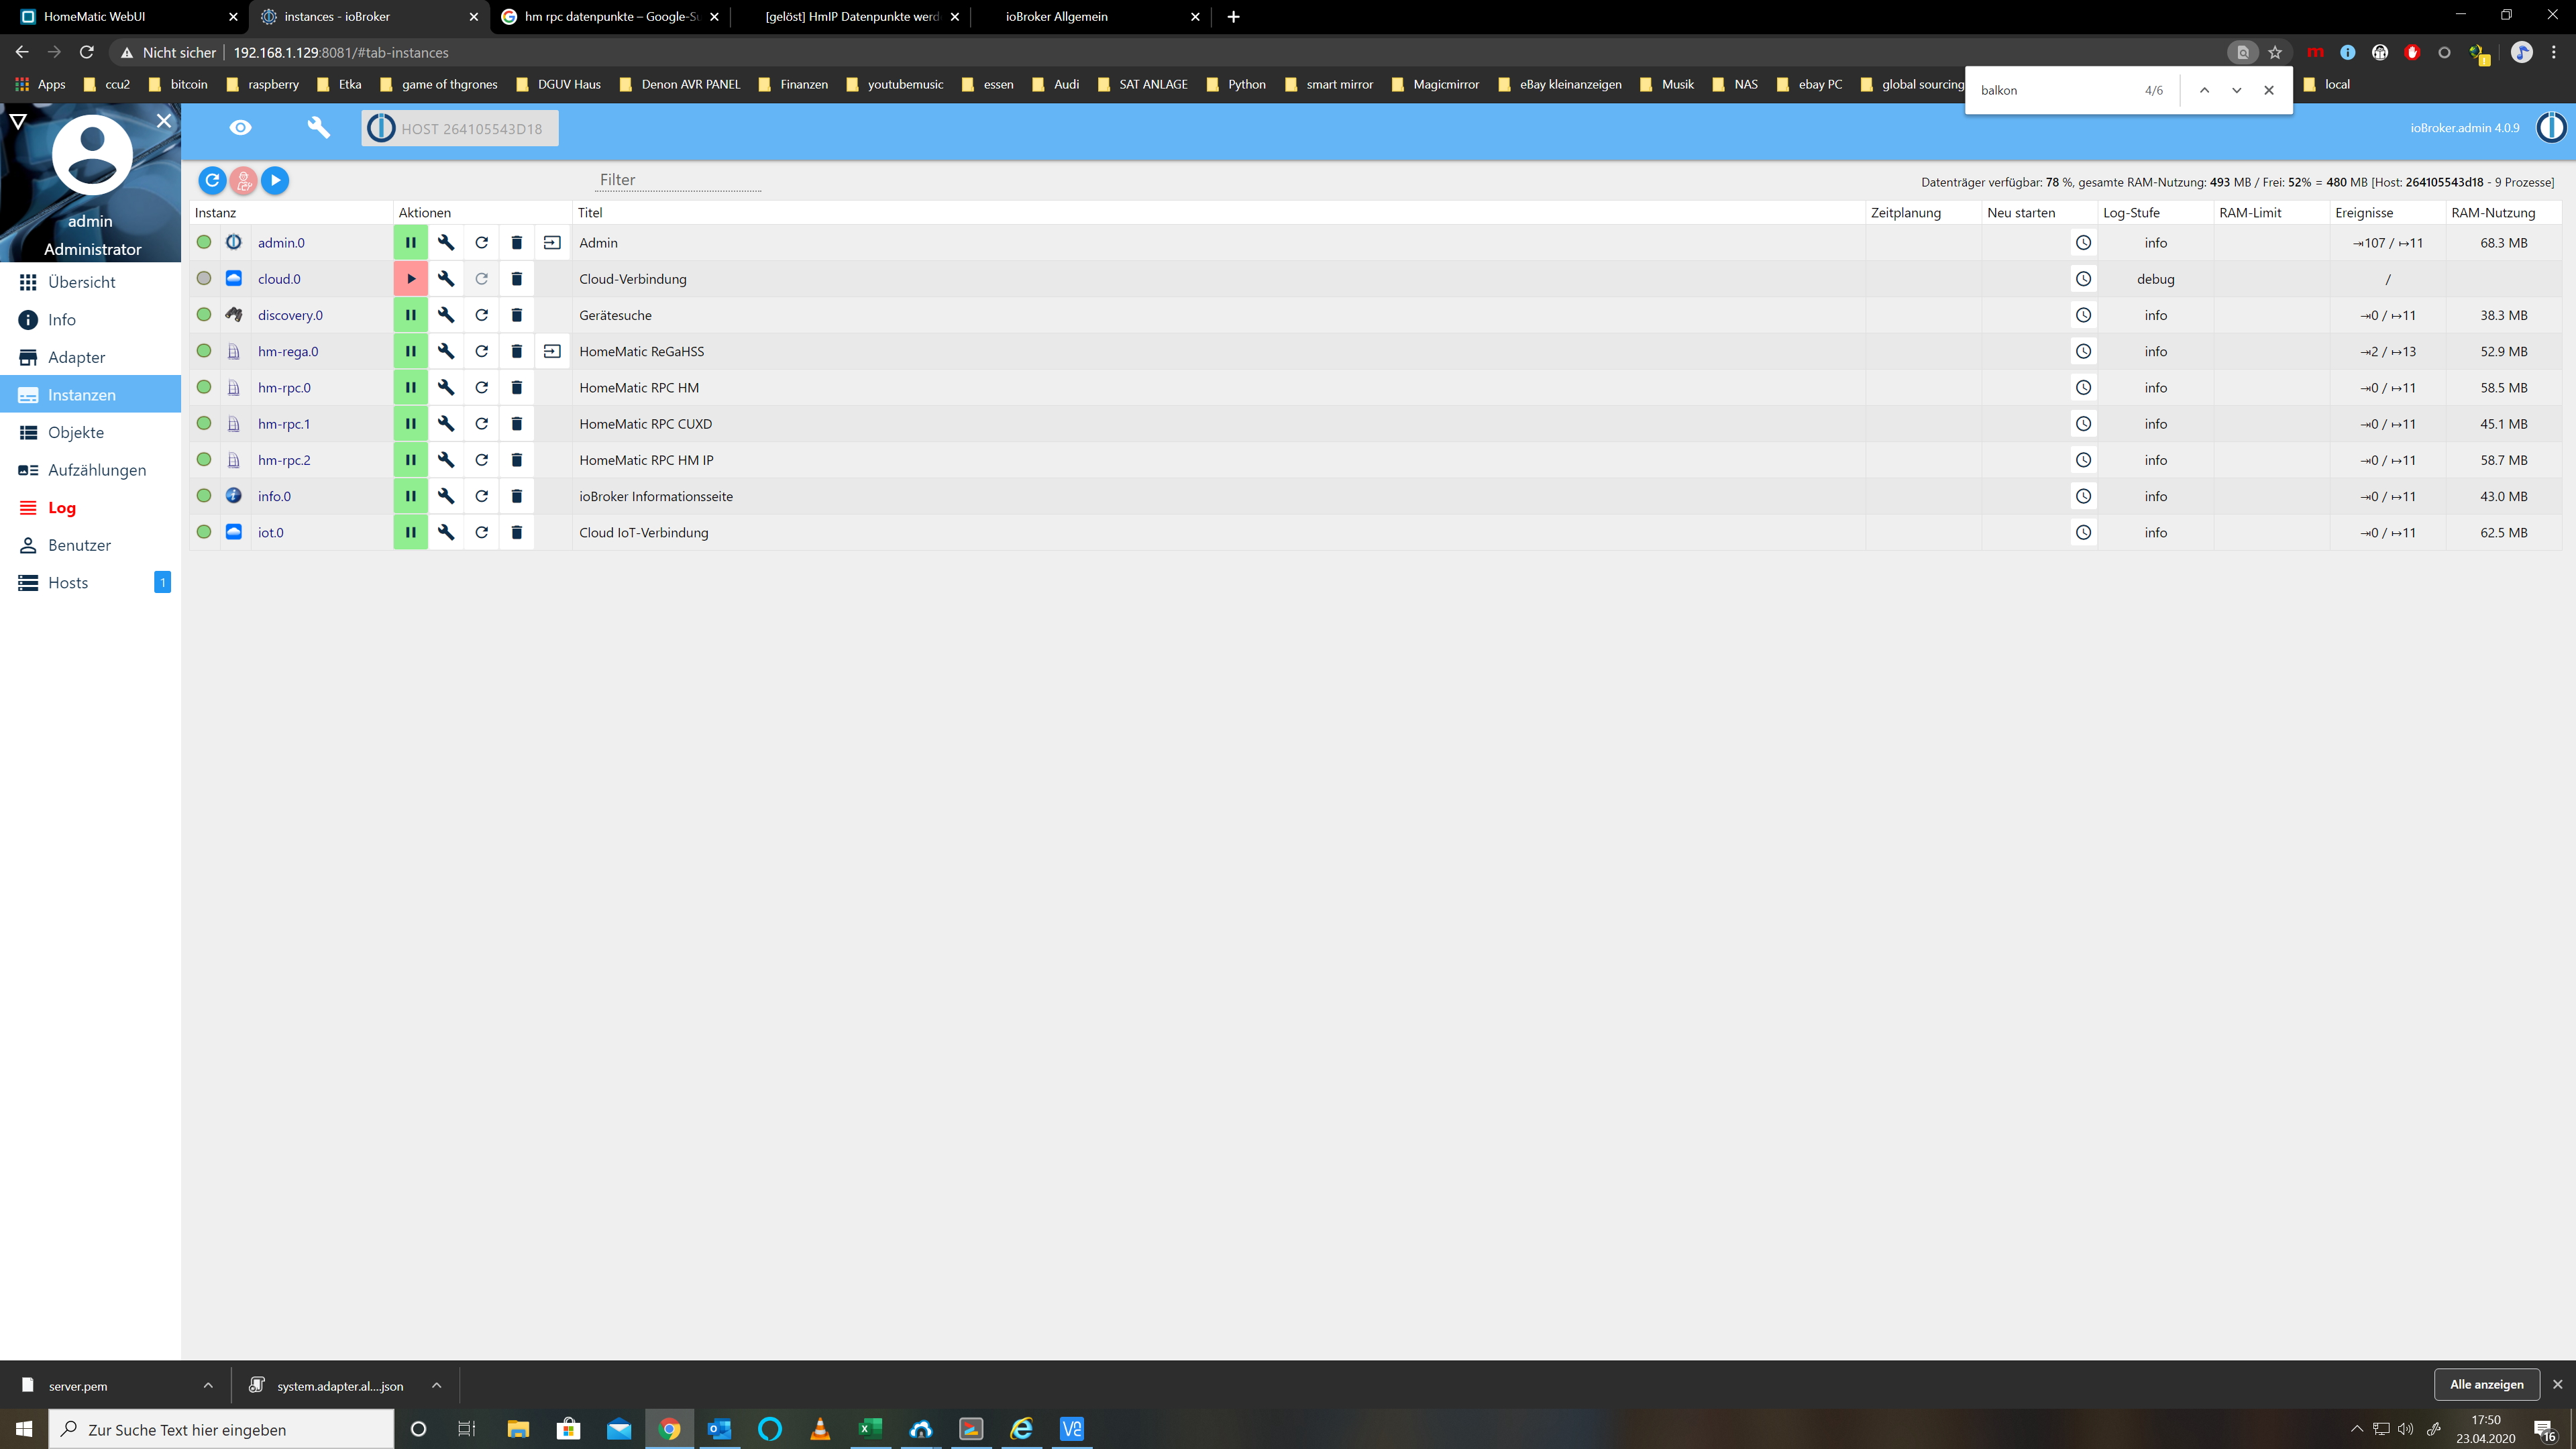Expand server.pem download options
The width and height of the screenshot is (2576, 1449).
pyautogui.click(x=208, y=1385)
